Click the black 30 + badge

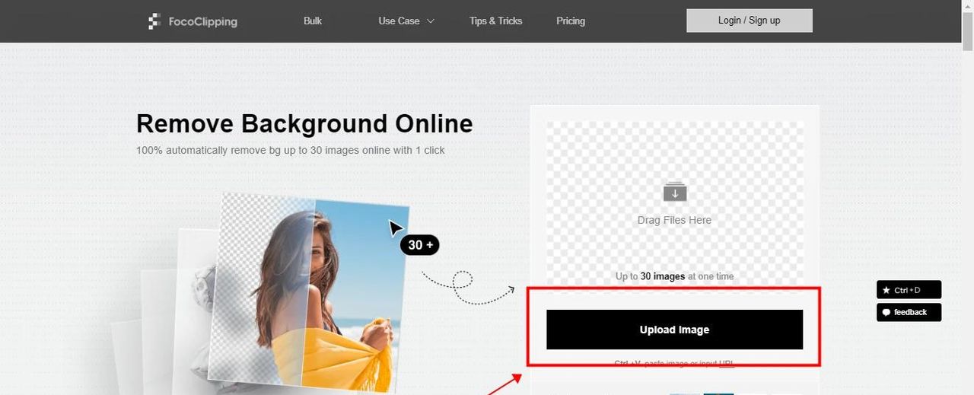tap(420, 245)
